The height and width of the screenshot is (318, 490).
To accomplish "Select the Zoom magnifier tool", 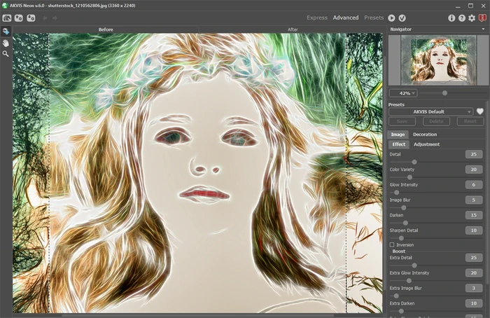I will point(6,54).
